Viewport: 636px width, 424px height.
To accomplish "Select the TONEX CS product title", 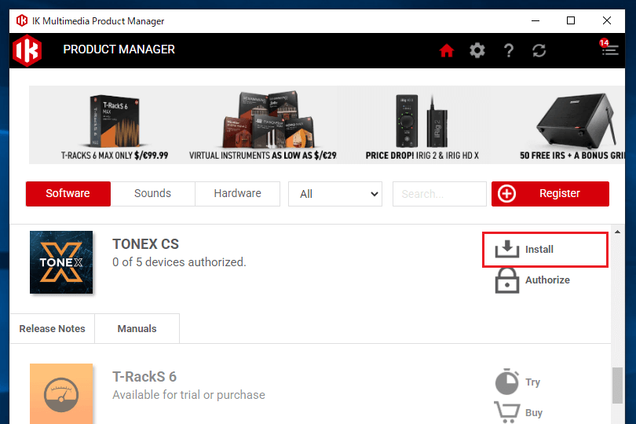I will 145,244.
